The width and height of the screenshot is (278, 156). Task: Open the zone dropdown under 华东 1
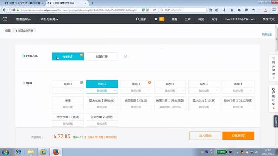coord(170,91)
